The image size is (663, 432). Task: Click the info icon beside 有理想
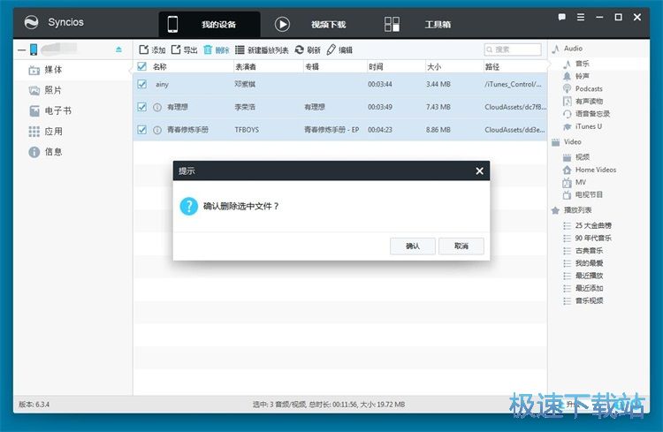click(x=157, y=108)
